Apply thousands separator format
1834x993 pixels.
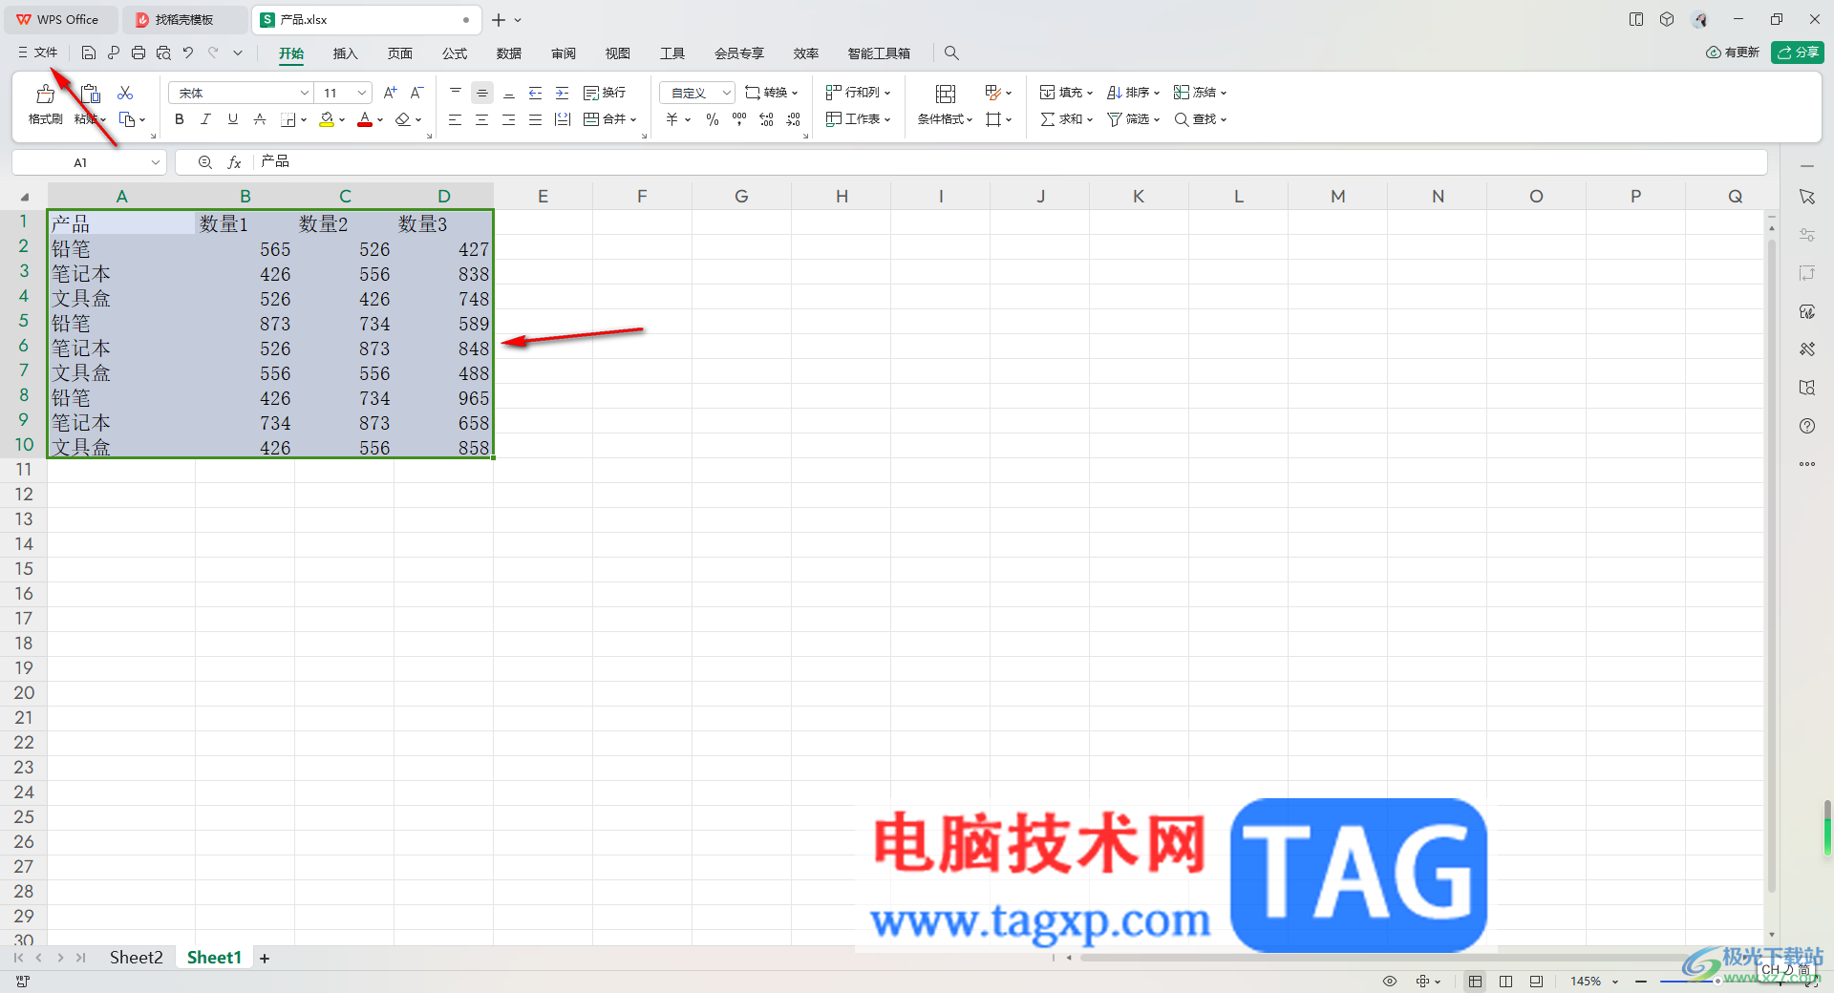coord(739,119)
